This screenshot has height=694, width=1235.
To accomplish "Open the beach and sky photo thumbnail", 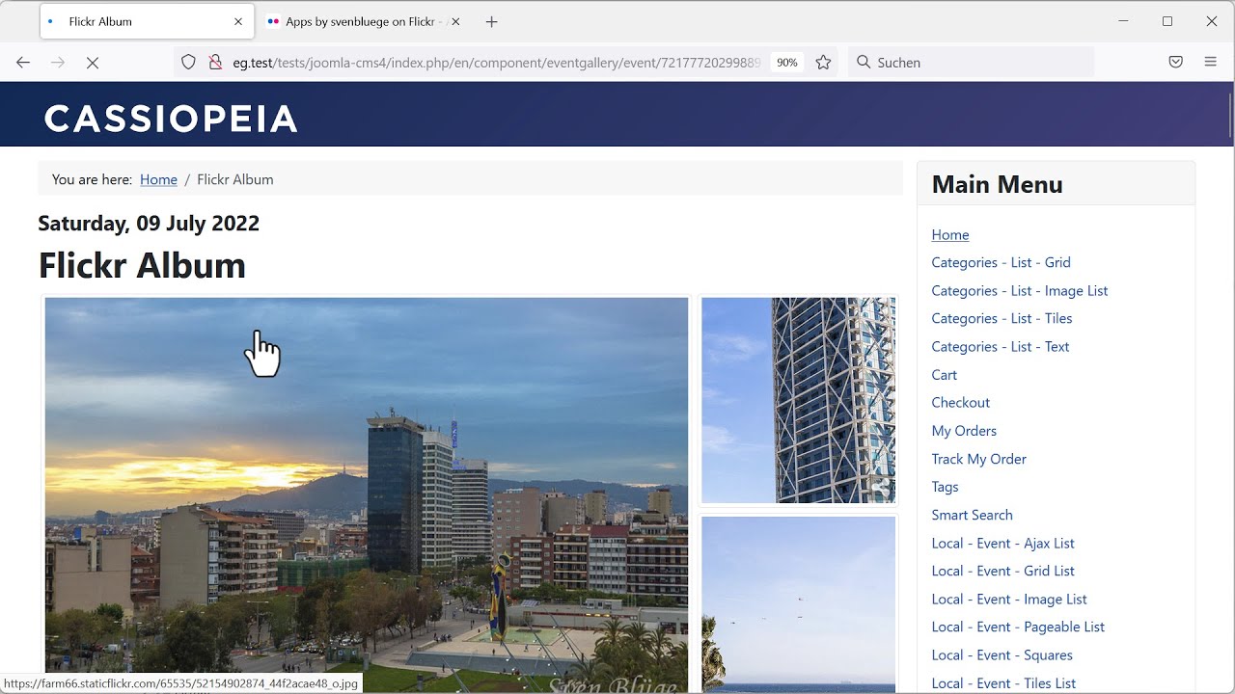I will 798,605.
